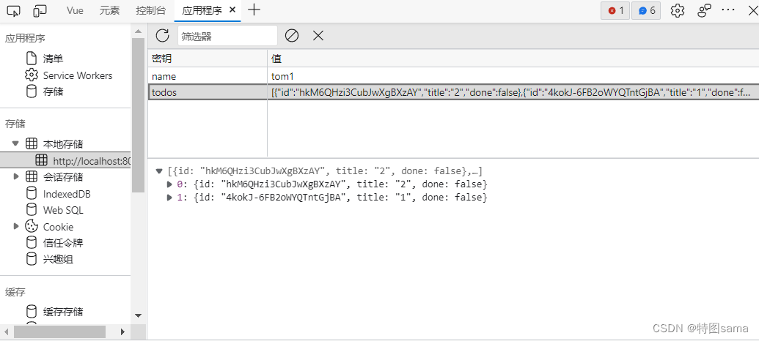Toggle device emulation mode icon
This screenshot has height=341, width=759.
(40, 10)
